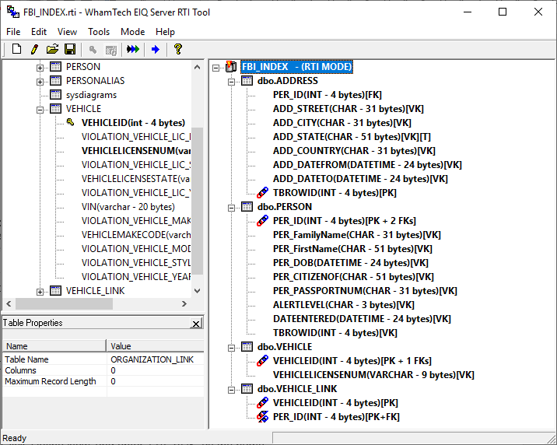Click the key icon beside VEHICLEID[PK] in VEHICLE_LINK
The height and width of the screenshot is (445, 557).
click(x=262, y=402)
